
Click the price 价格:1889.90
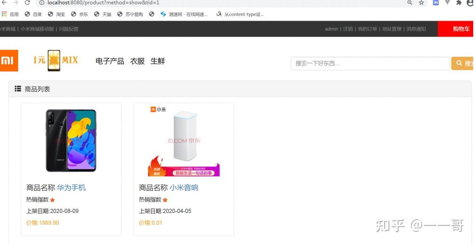tap(43, 223)
